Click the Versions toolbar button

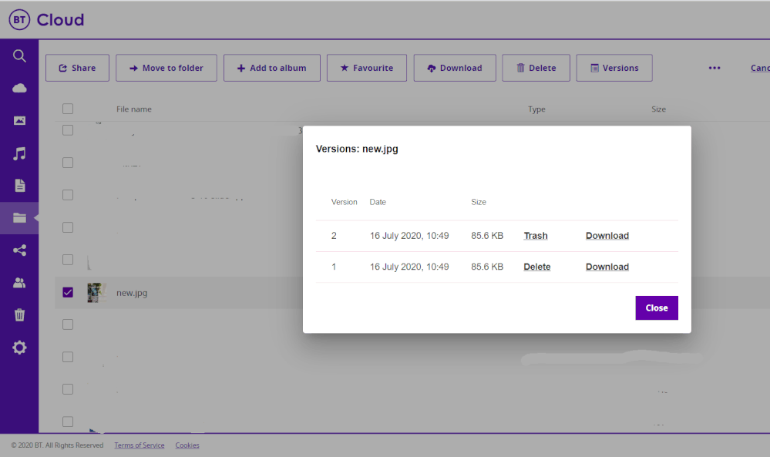(x=614, y=68)
